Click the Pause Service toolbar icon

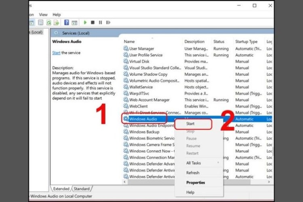coord(100,23)
